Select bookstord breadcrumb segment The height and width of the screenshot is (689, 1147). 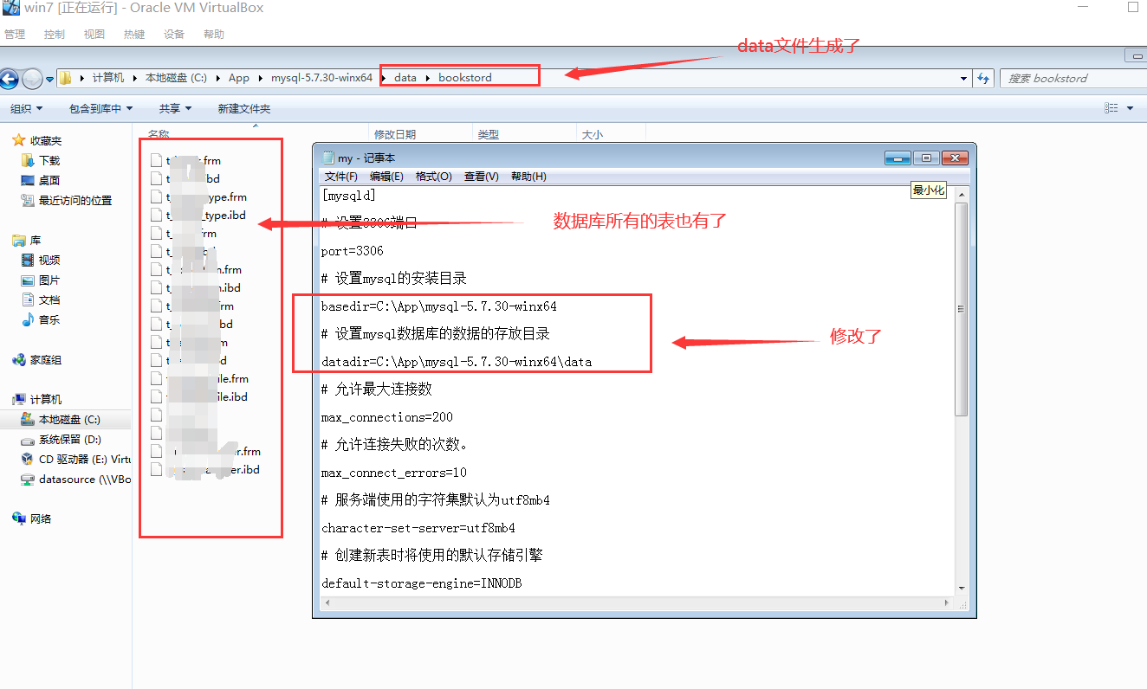click(x=465, y=78)
